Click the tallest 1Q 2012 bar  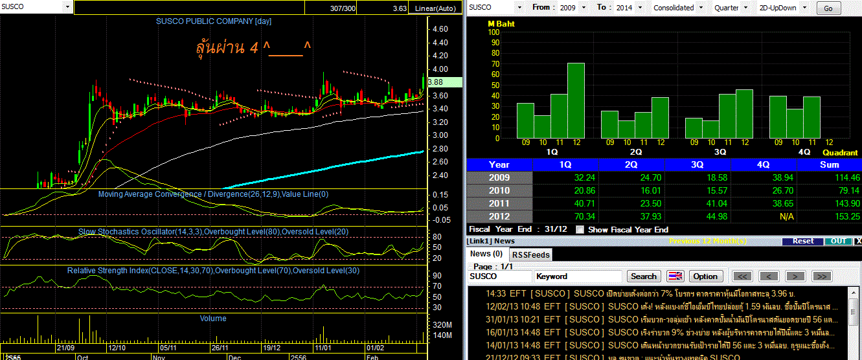[576, 100]
